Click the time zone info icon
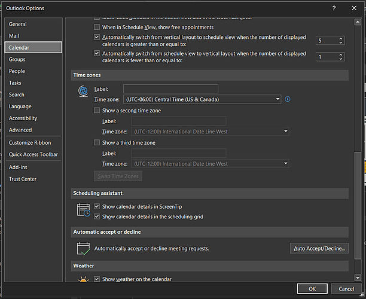The image size is (366, 299). [288, 99]
